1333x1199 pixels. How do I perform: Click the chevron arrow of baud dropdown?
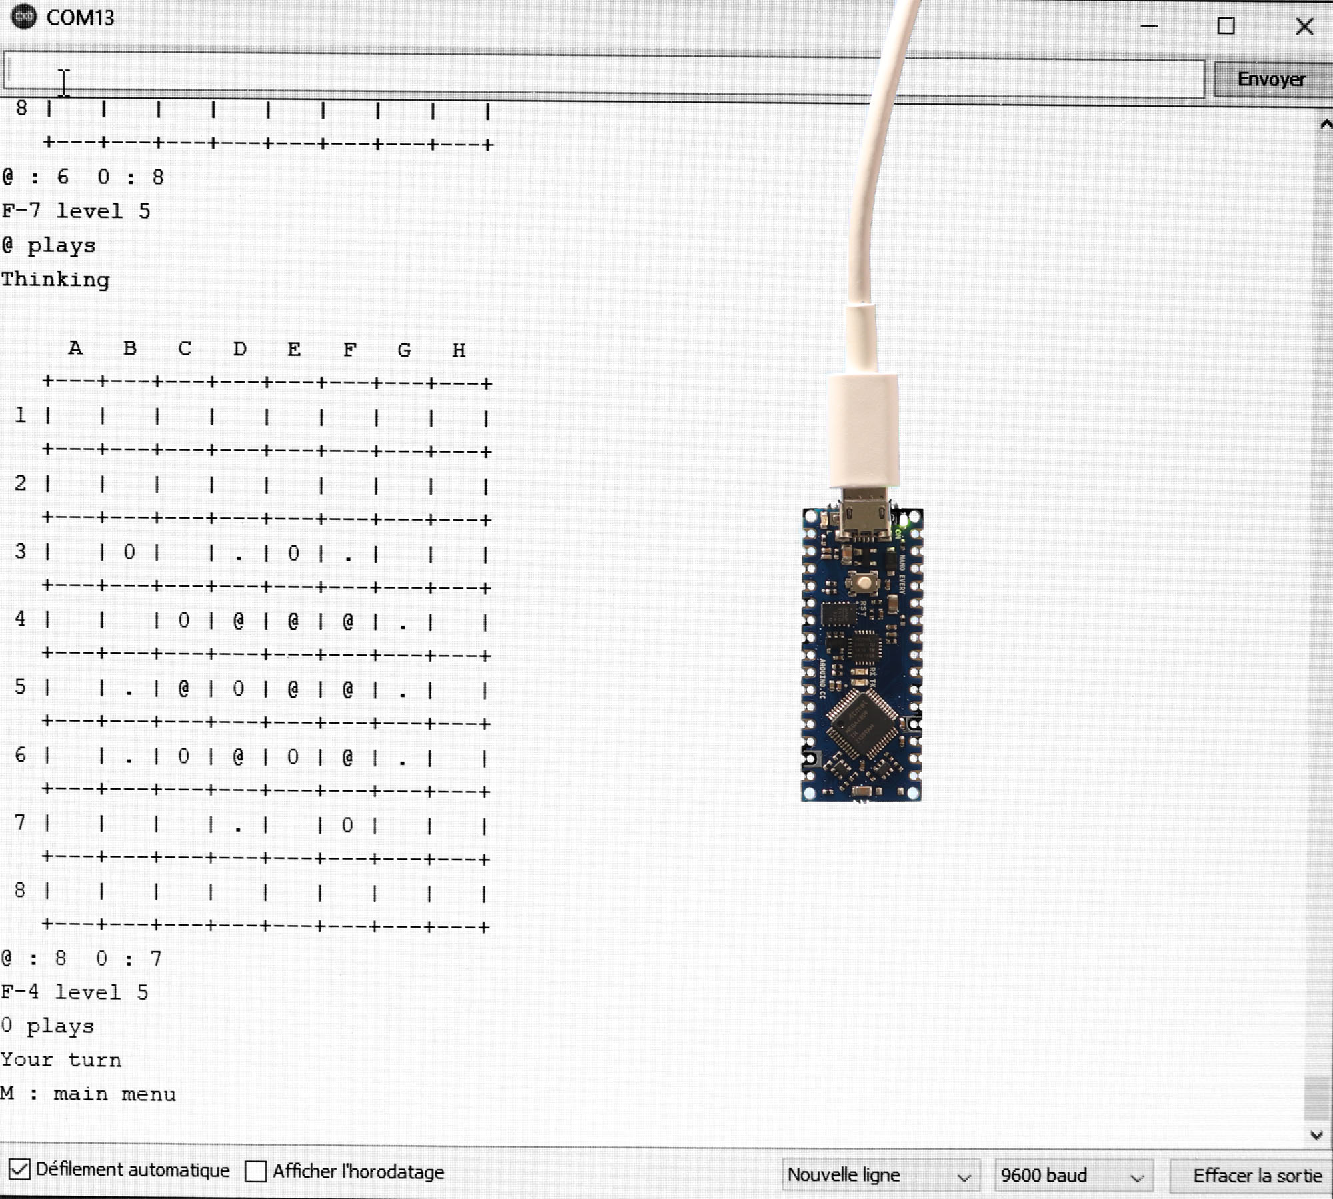click(x=1137, y=1178)
